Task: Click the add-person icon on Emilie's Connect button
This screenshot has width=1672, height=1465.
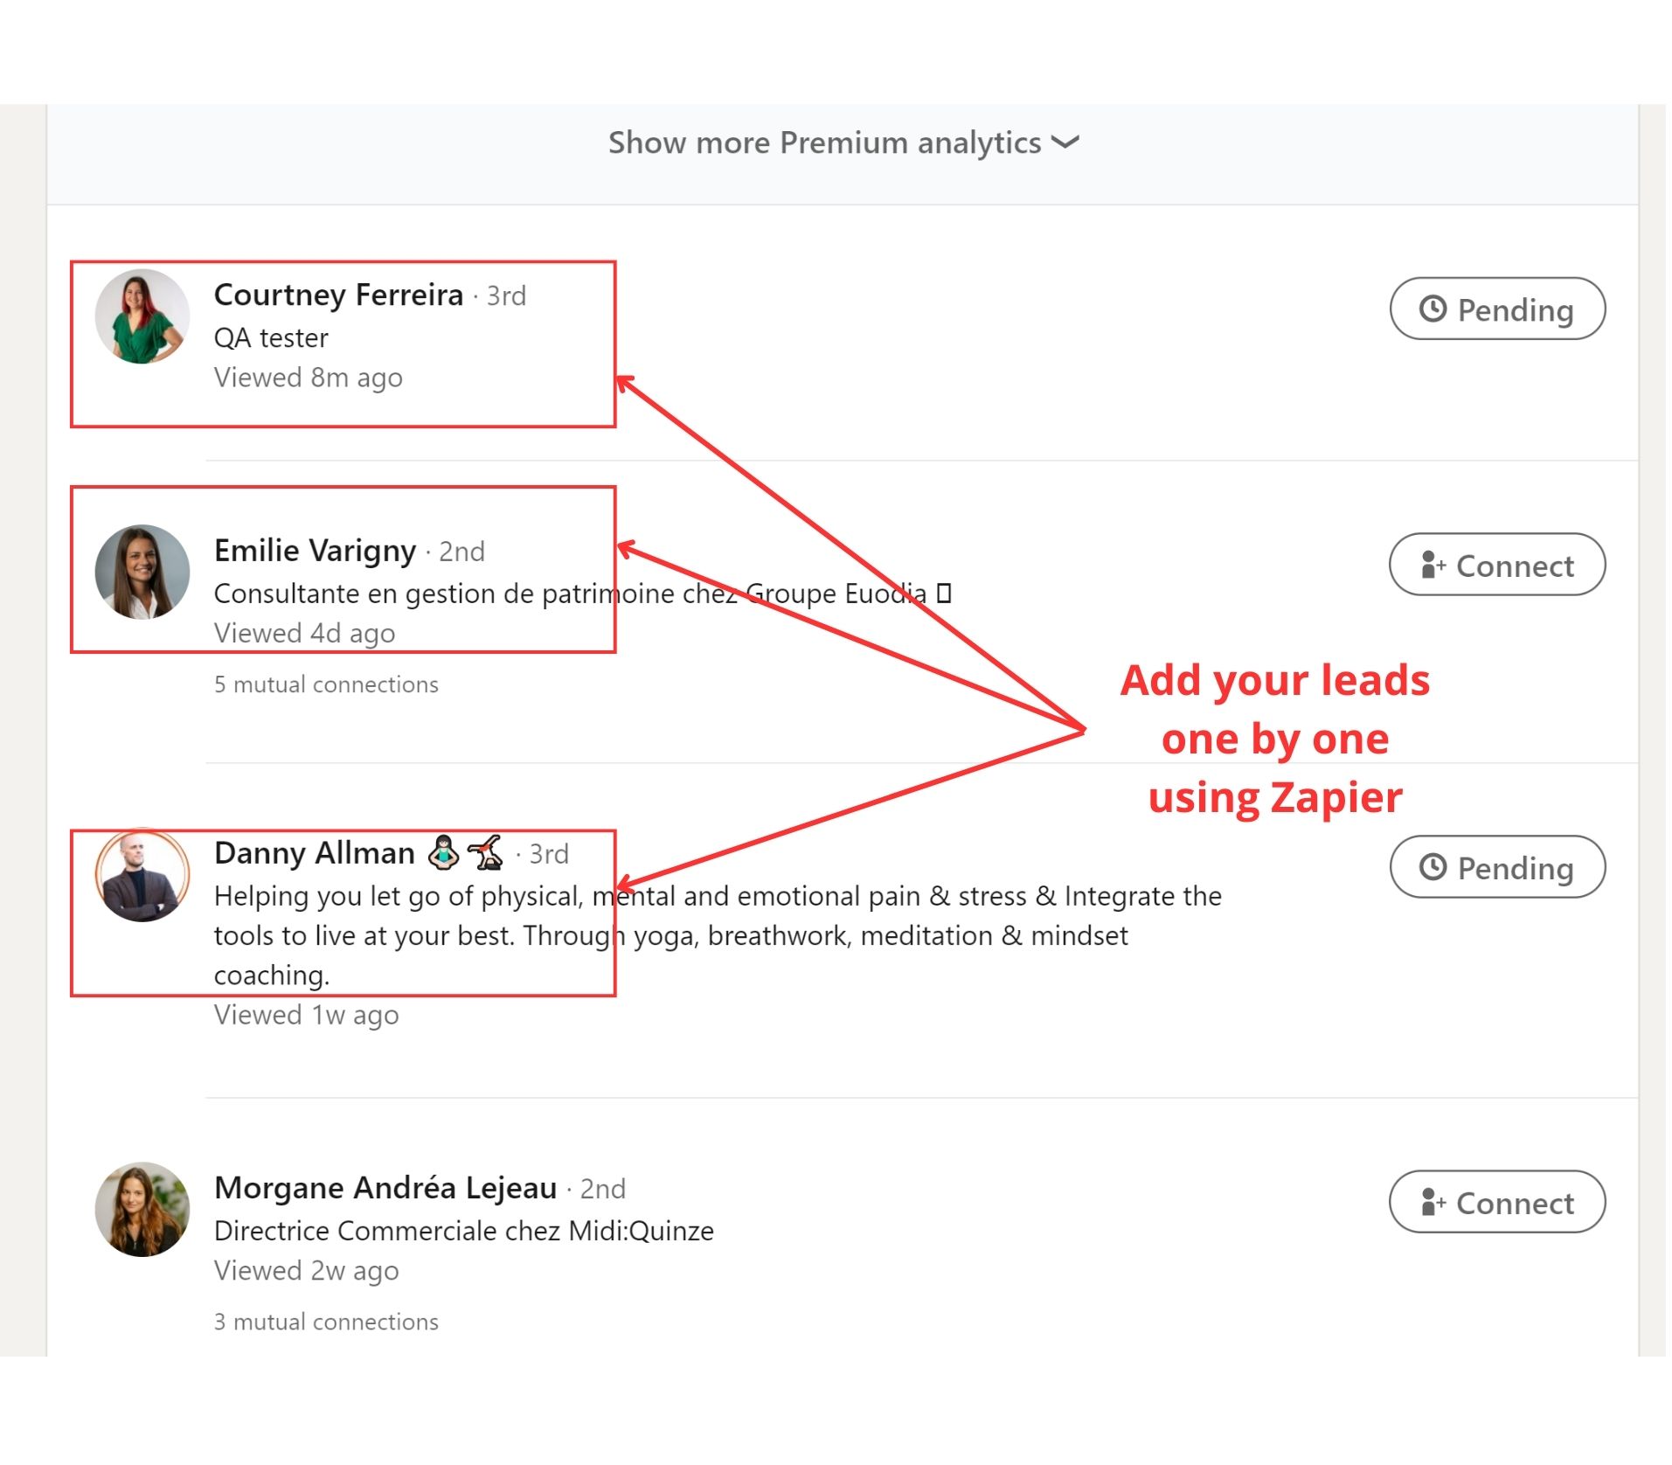Action: 1432,566
